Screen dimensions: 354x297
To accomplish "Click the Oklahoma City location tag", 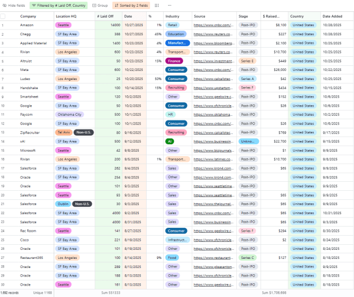I will click(69, 115).
